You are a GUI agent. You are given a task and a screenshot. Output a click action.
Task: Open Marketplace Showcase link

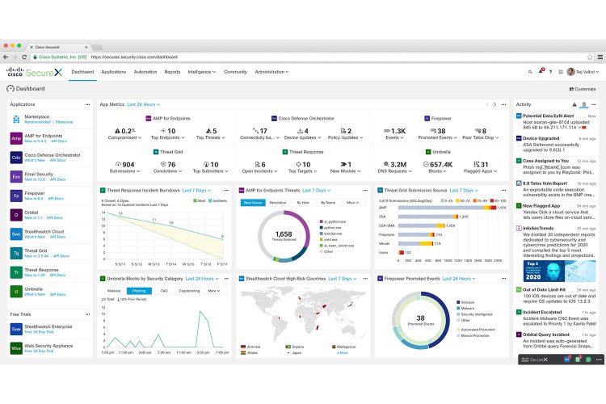click(64, 122)
